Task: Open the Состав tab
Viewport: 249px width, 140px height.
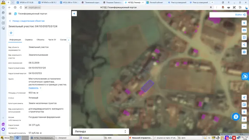Action: [63, 40]
